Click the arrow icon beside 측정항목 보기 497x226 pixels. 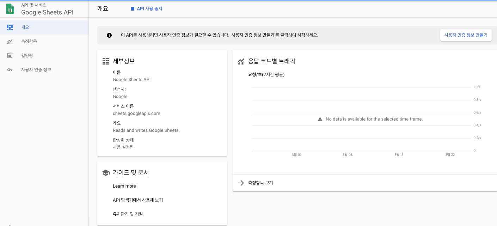[x=241, y=183]
